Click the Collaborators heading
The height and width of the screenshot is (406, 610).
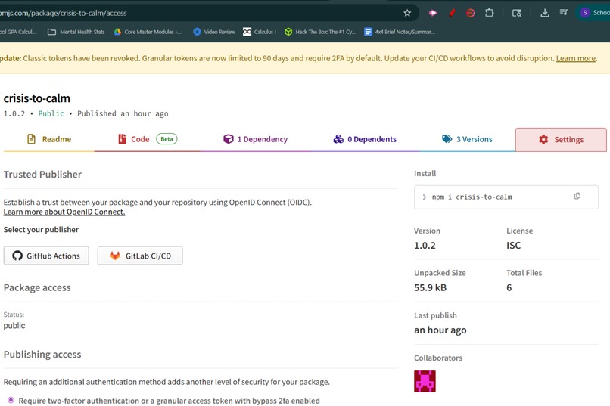(438, 358)
